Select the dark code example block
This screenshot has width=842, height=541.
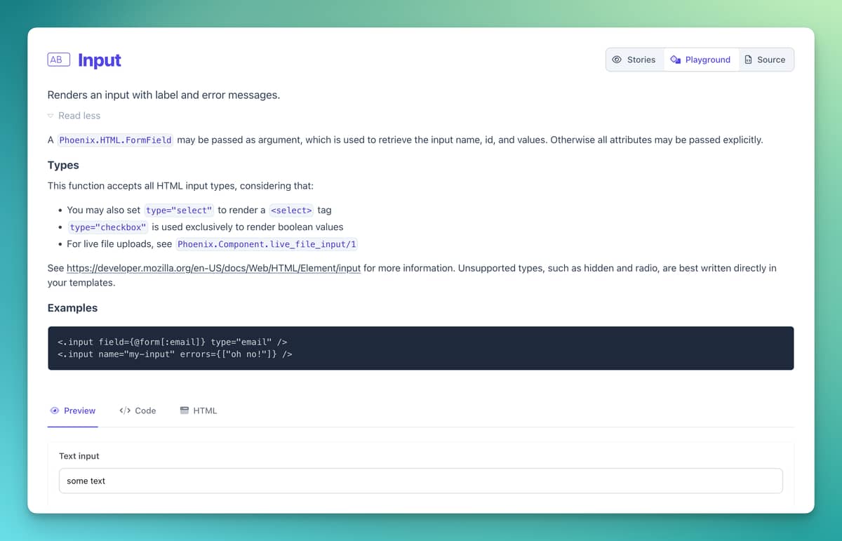point(421,348)
